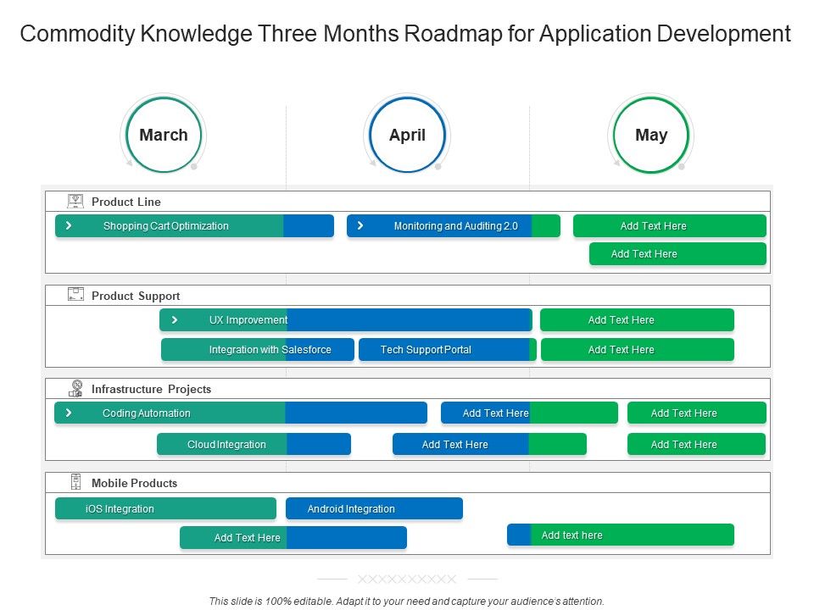This screenshot has height=610, width=814.
Task: Click the XXXXXXXXXX placeholder text
Action: (407, 579)
